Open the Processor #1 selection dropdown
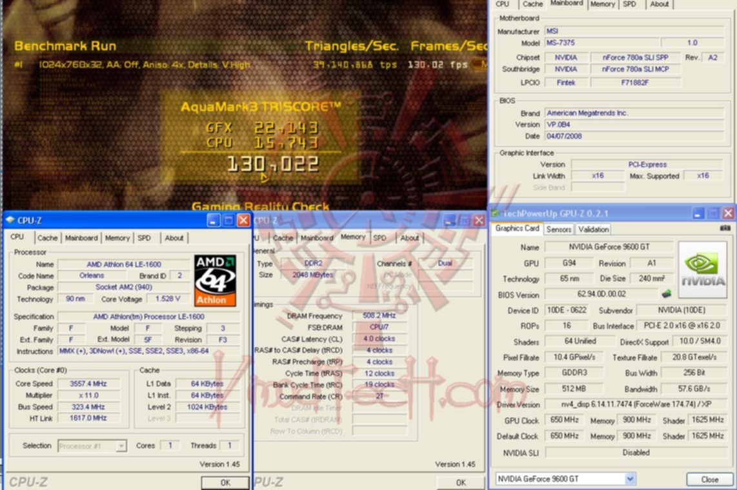Image resolution: width=737 pixels, height=490 pixels. tap(121, 446)
